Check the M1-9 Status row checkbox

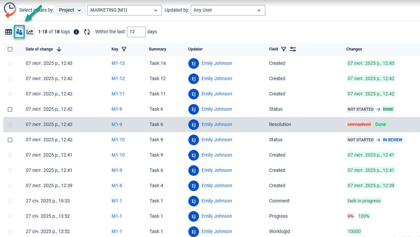[10, 109]
